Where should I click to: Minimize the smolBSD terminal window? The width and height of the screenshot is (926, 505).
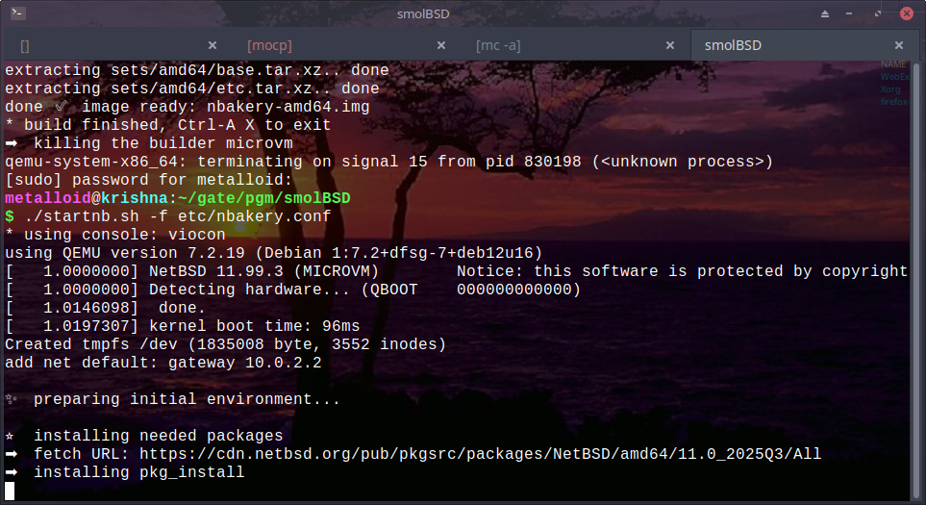[x=850, y=13]
